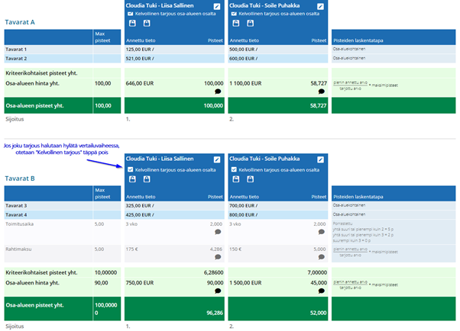Image resolution: width=460 pixels, height=331 pixels.
Task: Click edit pencil for Liisa Sallinen in Tavarat A
Action: click(217, 6)
